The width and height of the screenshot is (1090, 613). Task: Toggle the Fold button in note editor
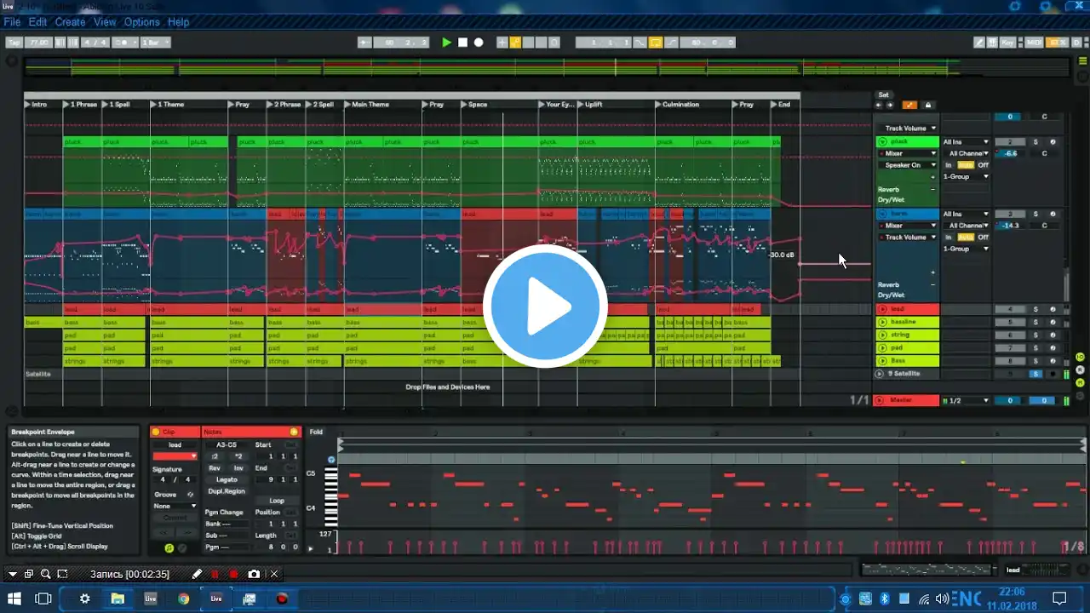(x=316, y=432)
